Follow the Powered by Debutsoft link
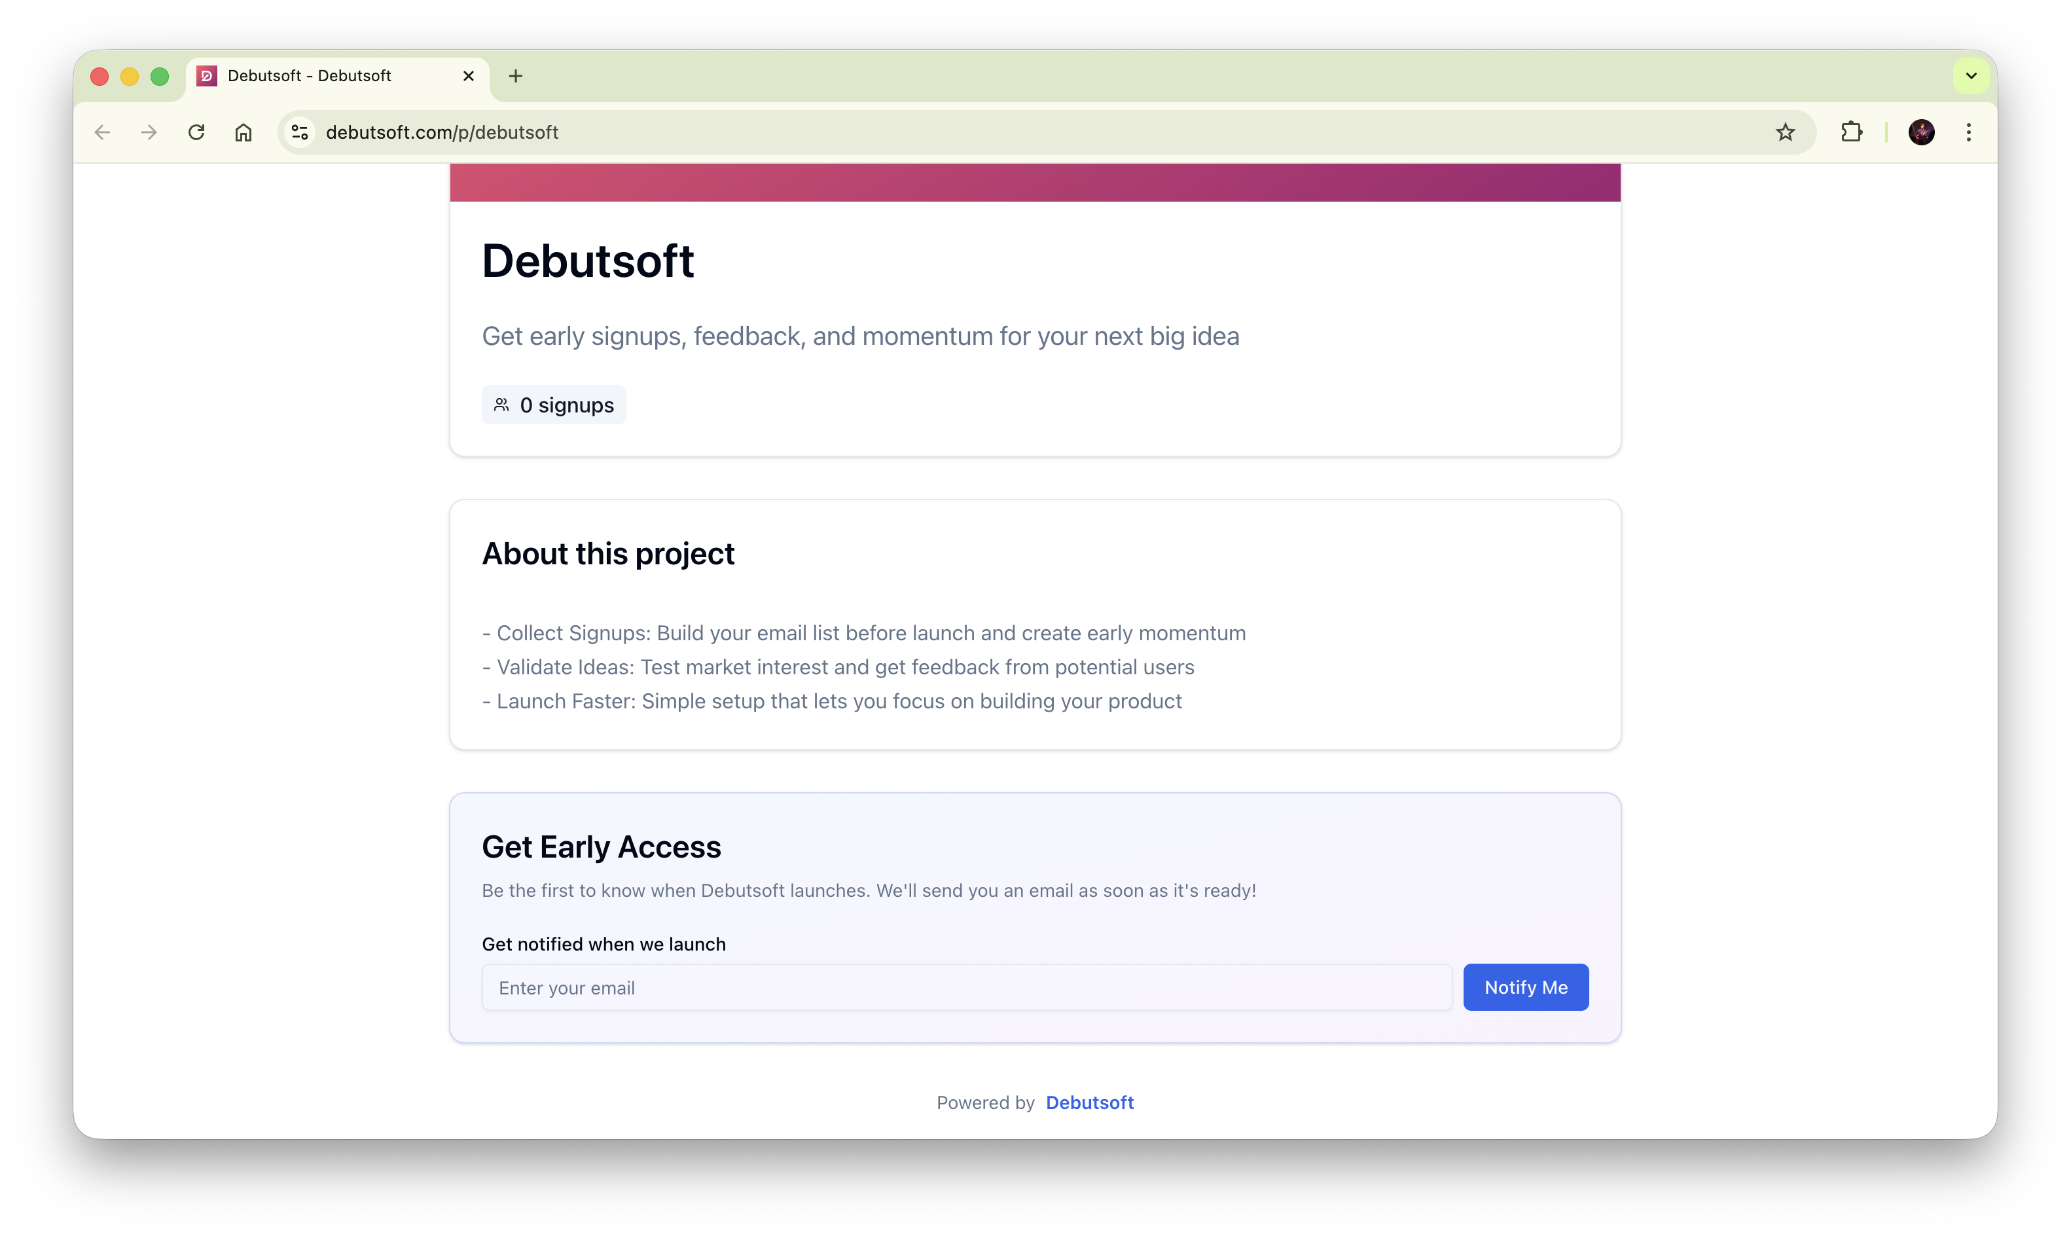Image resolution: width=2071 pixels, height=1236 pixels. click(x=1090, y=1102)
